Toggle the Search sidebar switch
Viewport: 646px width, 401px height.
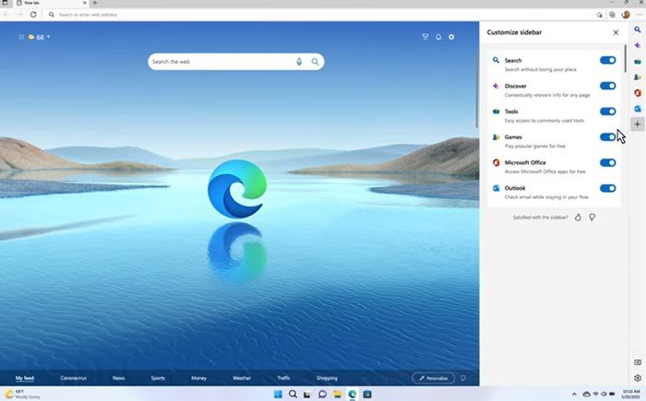point(607,60)
